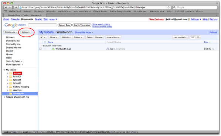Click the My folders breadcrumb link
Screen dimensions: 221x136
[46, 32]
